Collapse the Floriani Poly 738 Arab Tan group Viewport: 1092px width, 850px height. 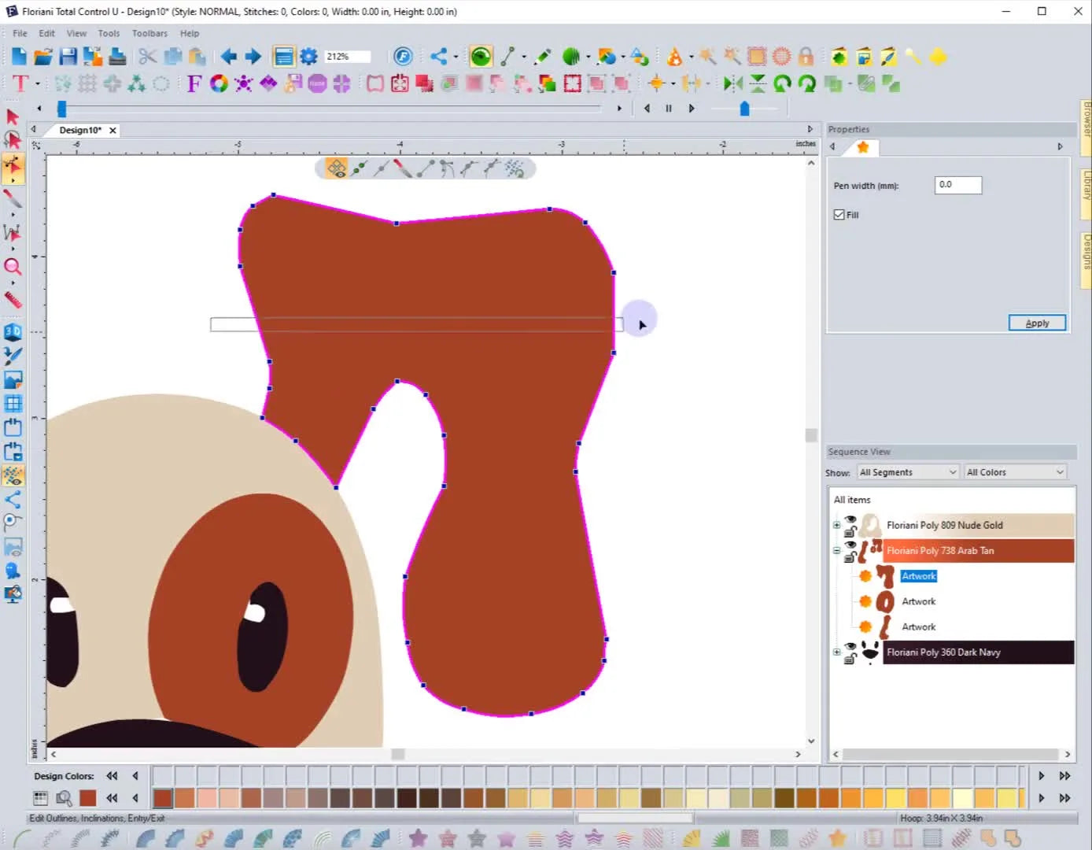click(836, 550)
